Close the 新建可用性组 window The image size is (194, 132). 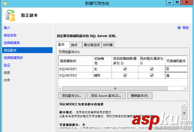(x=187, y=3)
